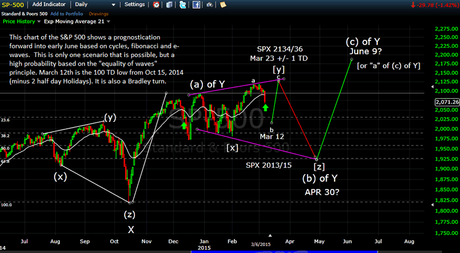Click the Add to Portfolio link

click(67, 14)
